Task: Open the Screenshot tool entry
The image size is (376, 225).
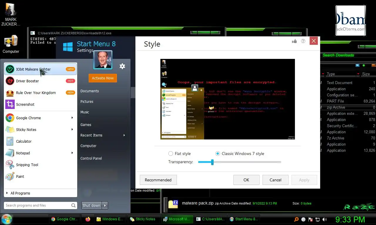Action: (x=41, y=104)
